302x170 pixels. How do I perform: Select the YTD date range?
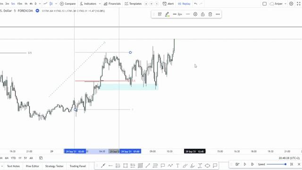[x=13, y=158]
